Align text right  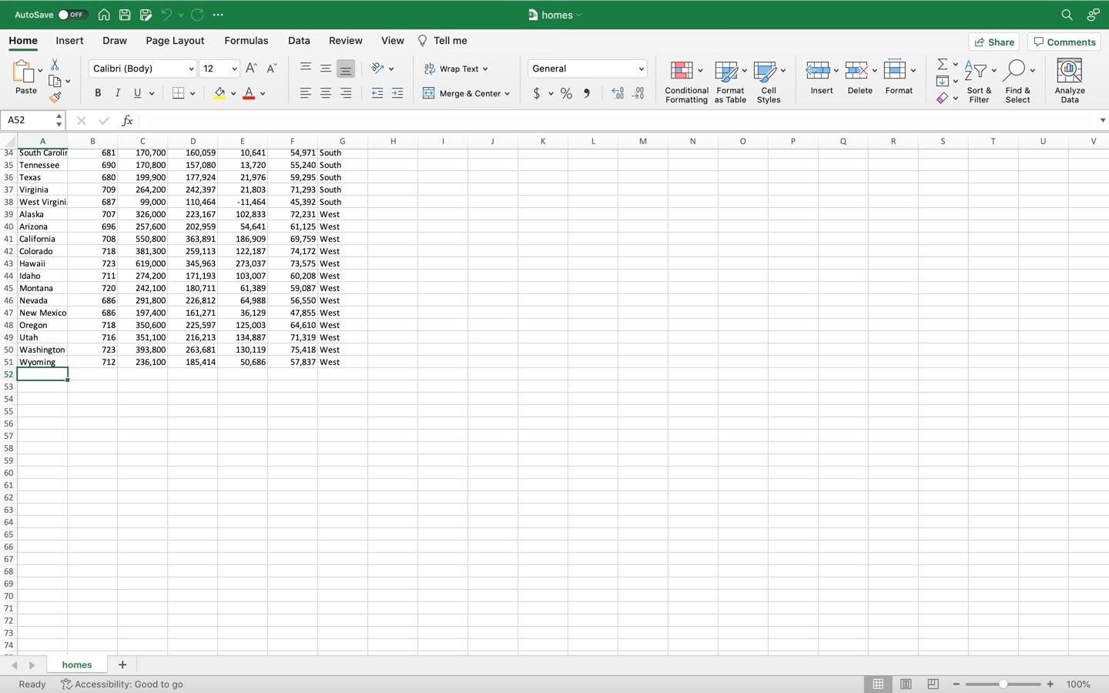coord(346,93)
